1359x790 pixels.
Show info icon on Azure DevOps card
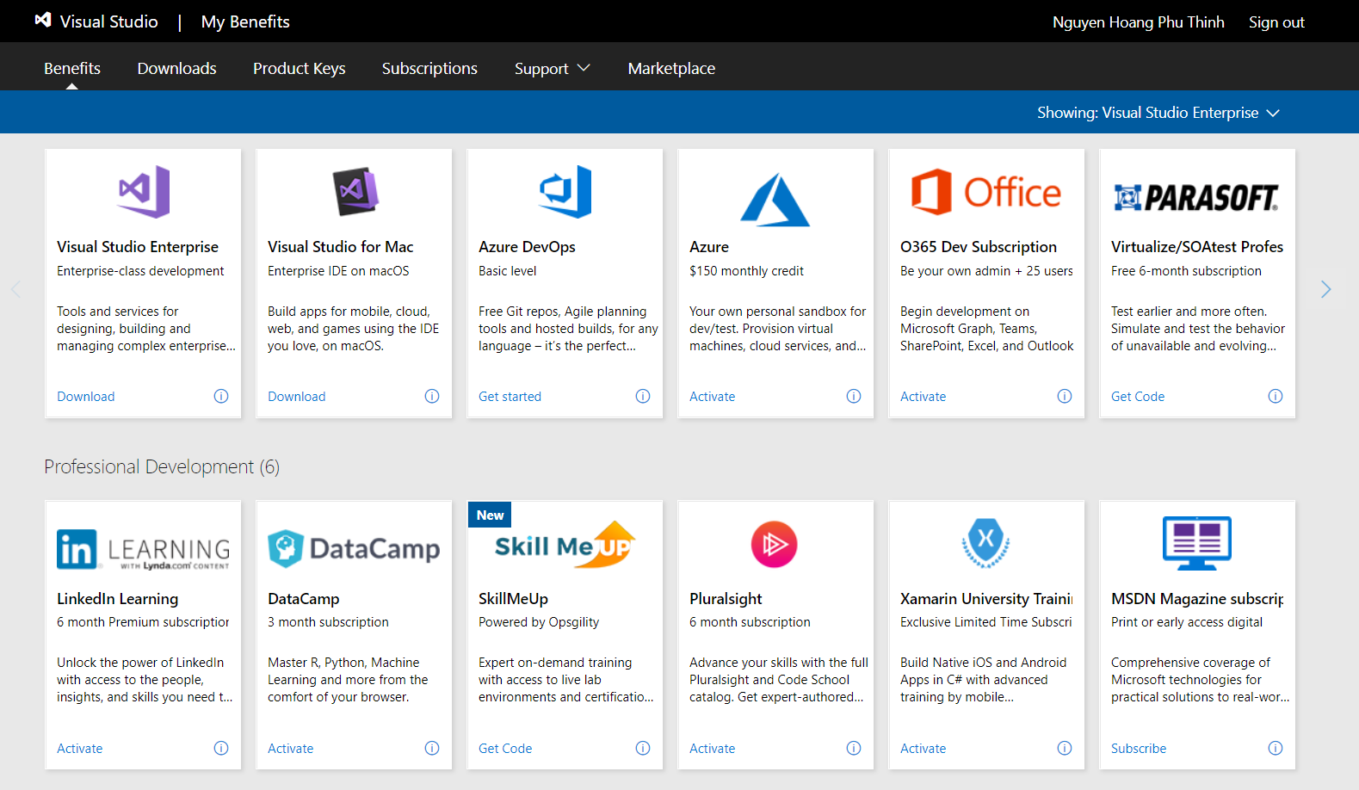[643, 396]
